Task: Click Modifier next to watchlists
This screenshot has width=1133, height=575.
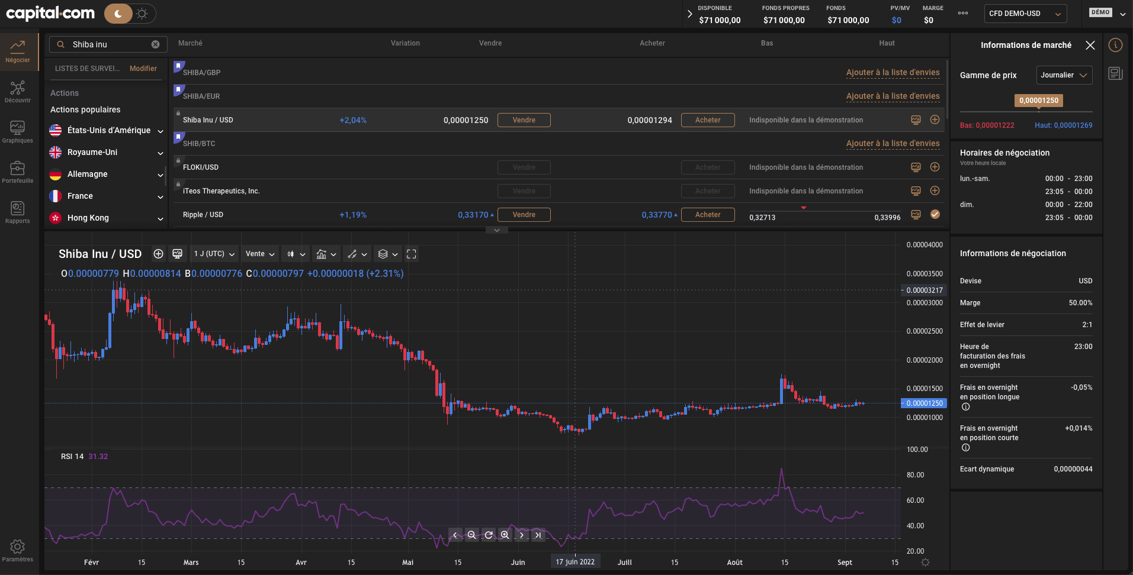Action: click(x=143, y=69)
